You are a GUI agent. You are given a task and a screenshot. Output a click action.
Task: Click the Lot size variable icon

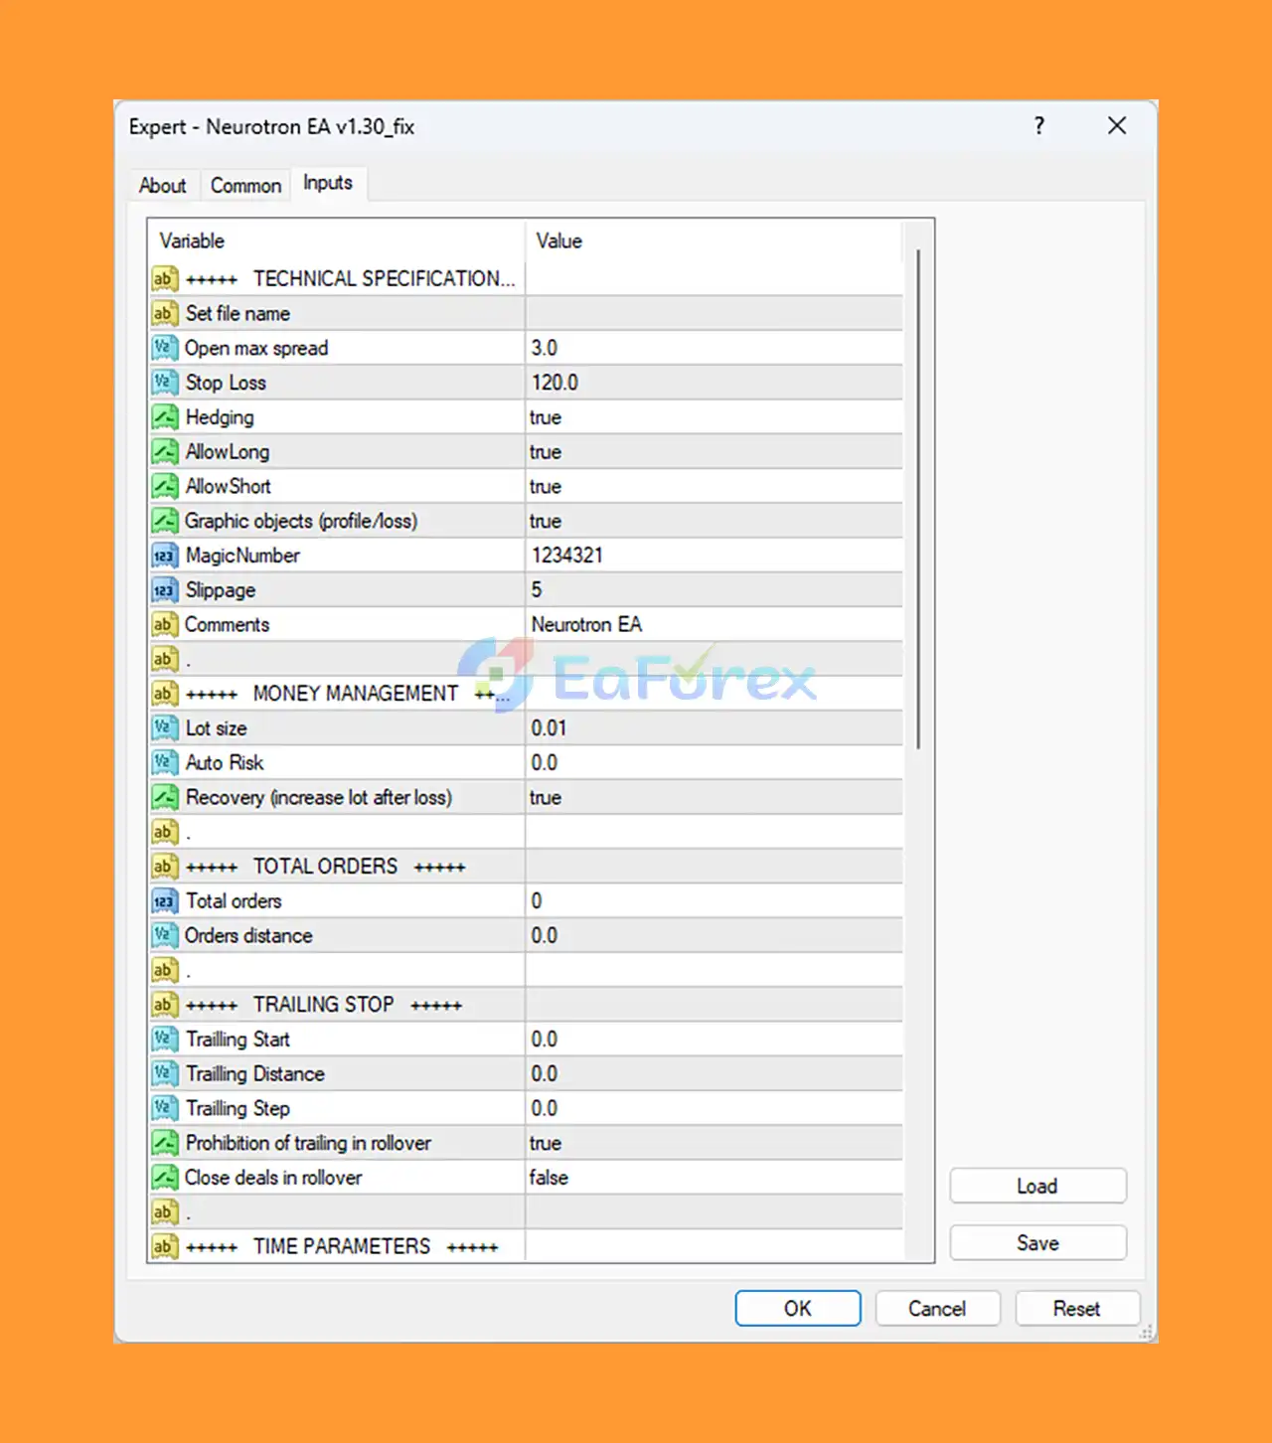(x=164, y=728)
